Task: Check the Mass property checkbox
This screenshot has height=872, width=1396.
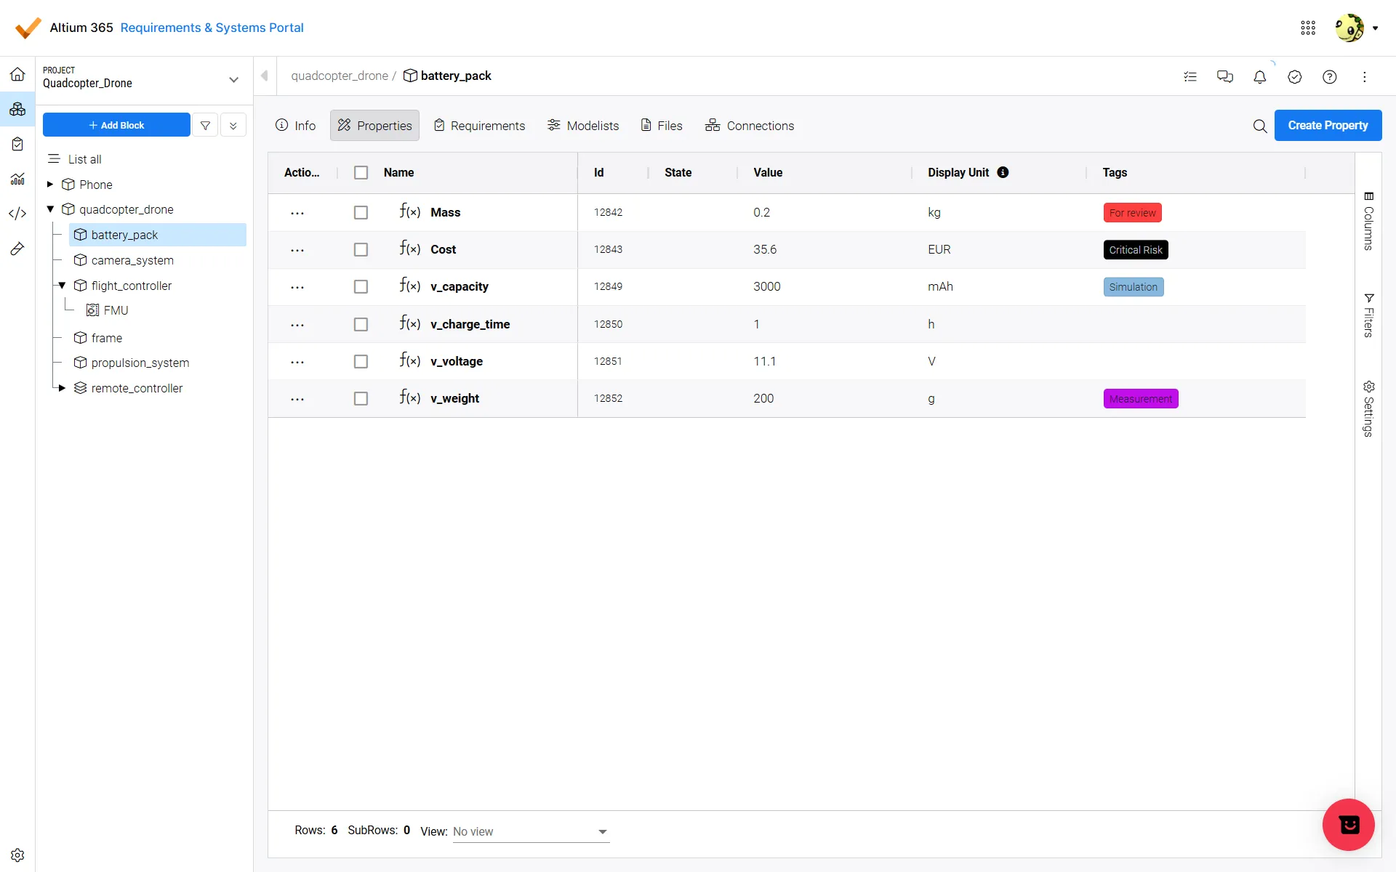Action: 361,212
